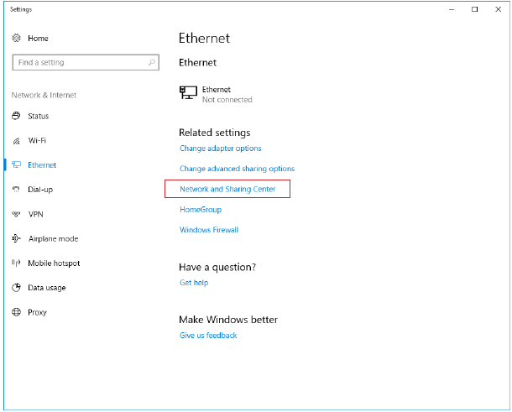Screen dimensions: 512x412
Task: Click the Mobile hotspot icon
Action: click(16, 263)
